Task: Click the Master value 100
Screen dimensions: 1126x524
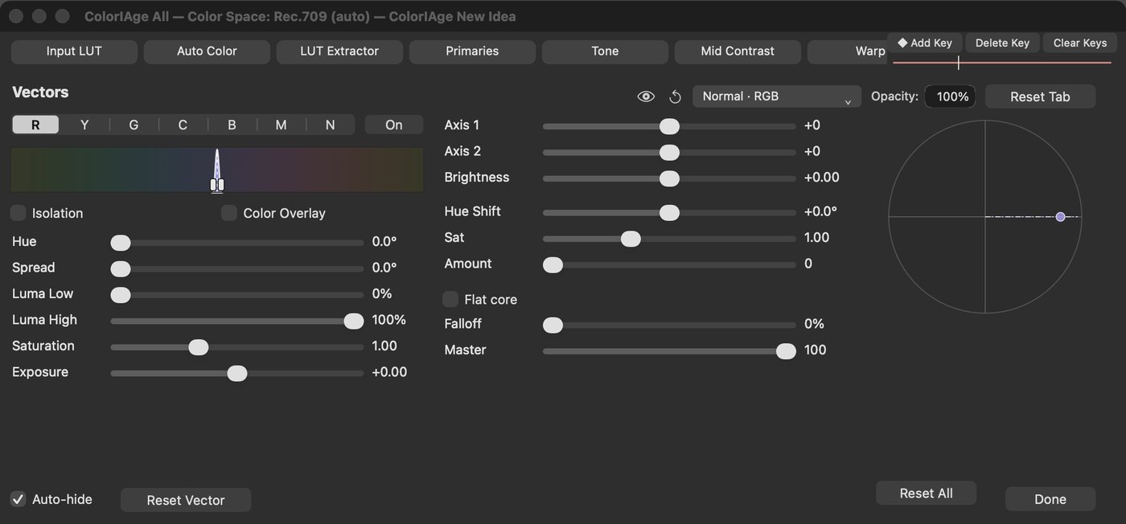Action: pos(816,350)
